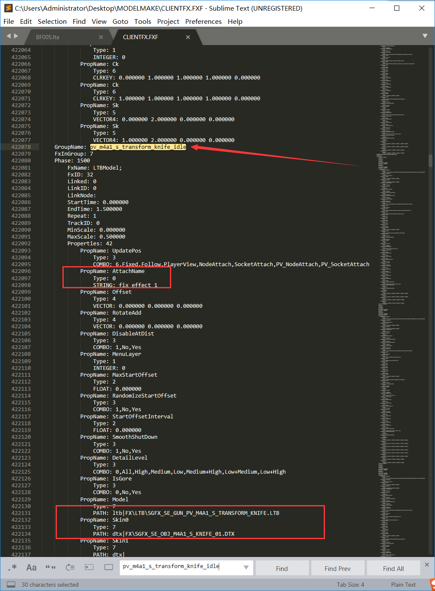Click 'MaxScale: 0.500000' line

96,236
